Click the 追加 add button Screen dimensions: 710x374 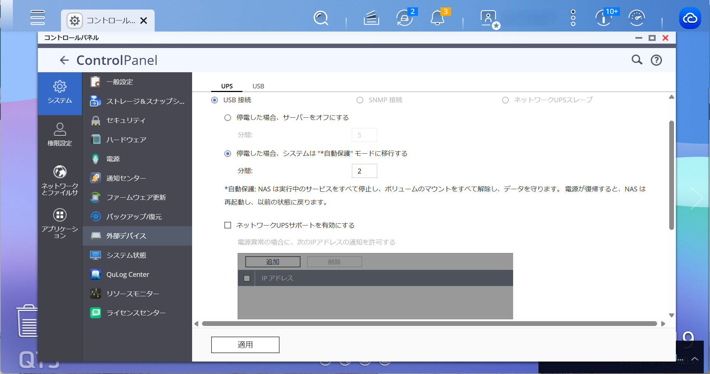click(x=273, y=262)
